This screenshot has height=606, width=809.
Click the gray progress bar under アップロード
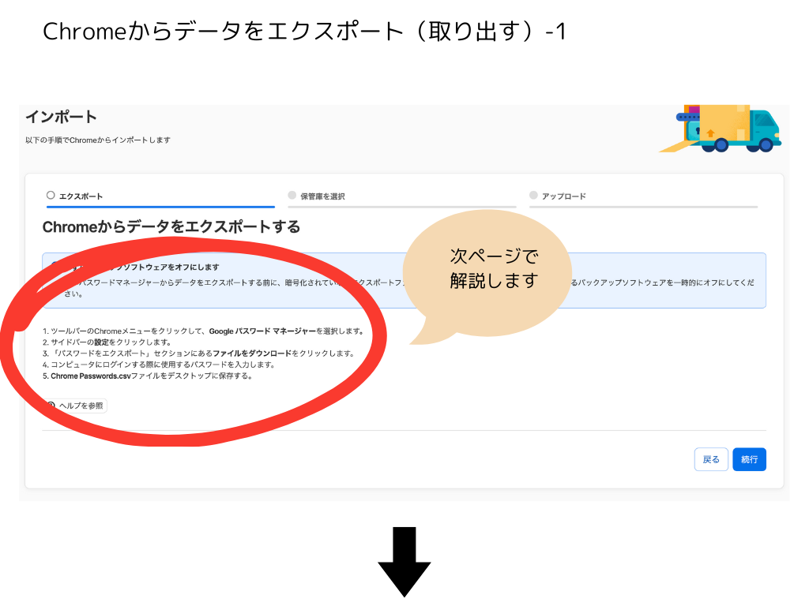coord(643,207)
